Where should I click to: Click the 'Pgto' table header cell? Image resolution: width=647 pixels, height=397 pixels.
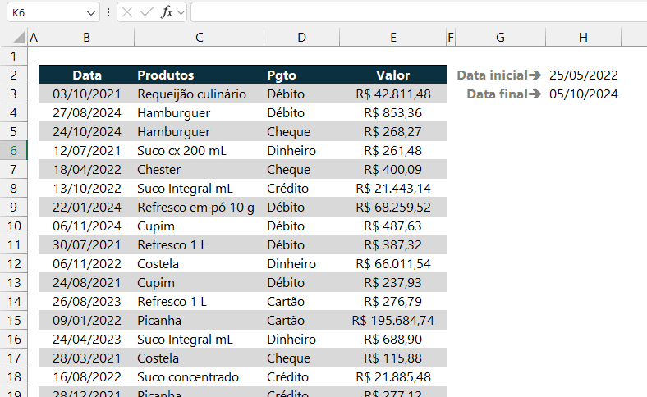click(301, 75)
